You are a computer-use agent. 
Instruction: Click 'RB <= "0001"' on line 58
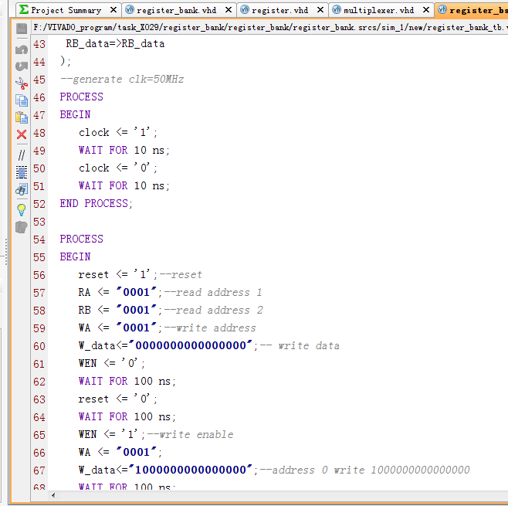coord(117,311)
